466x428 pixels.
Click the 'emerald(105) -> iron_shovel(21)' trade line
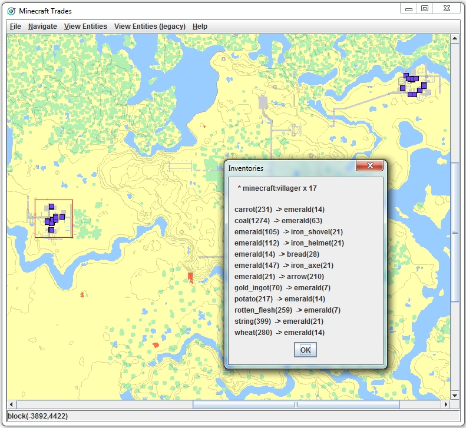click(x=289, y=232)
